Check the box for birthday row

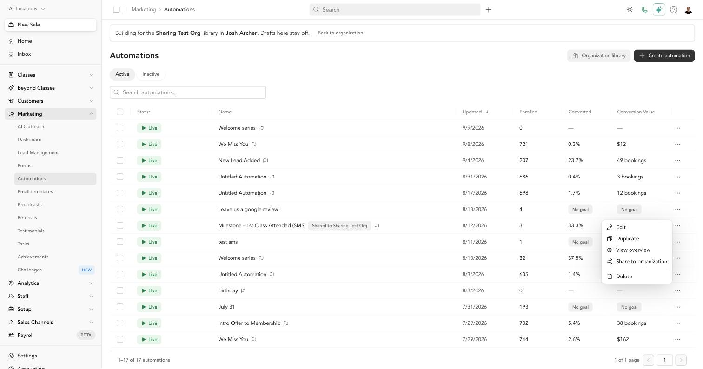point(120,290)
